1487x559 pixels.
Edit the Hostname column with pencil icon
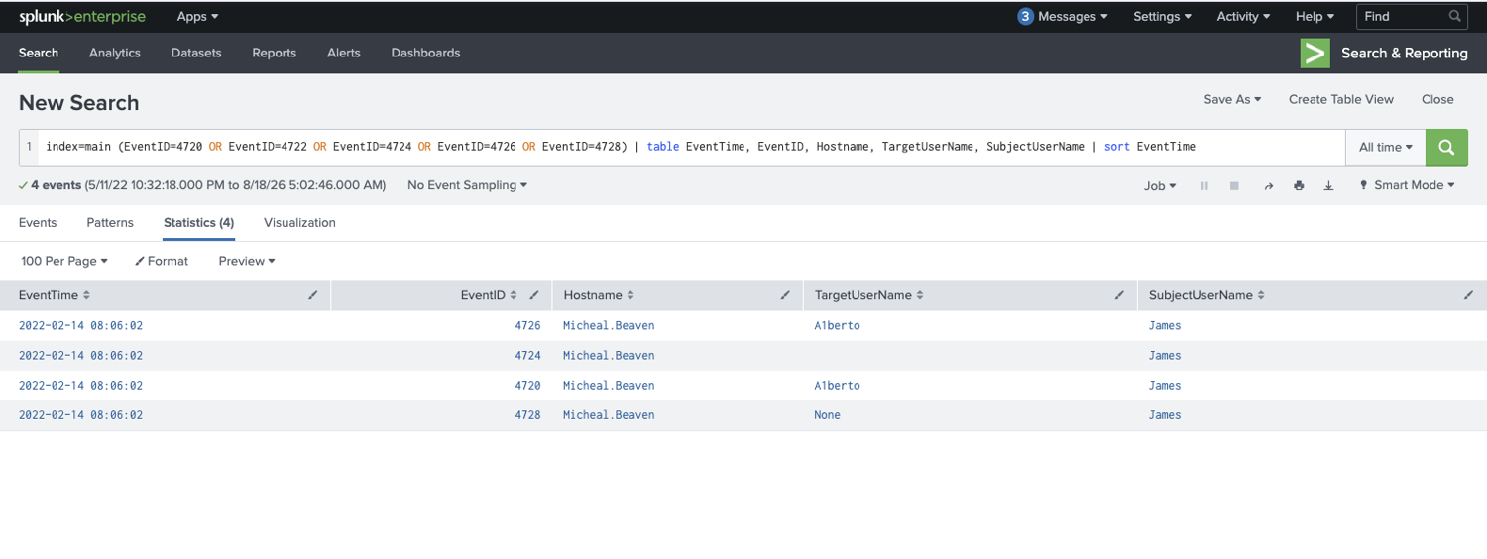(x=785, y=295)
